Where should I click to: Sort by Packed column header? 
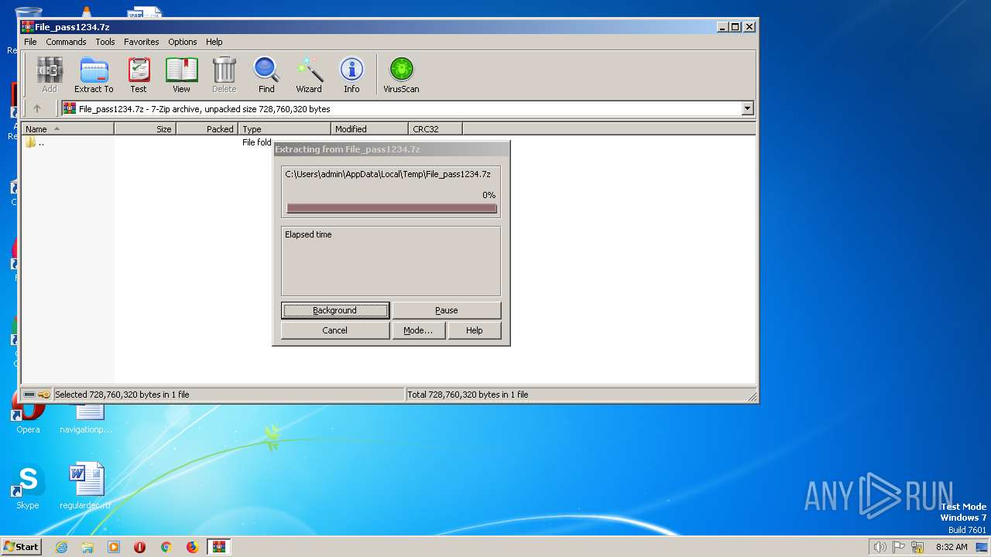[207, 129]
